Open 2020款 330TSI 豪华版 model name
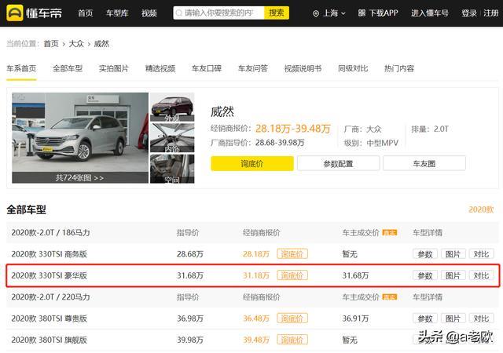Image resolution: width=503 pixels, height=353 pixels. [x=49, y=275]
